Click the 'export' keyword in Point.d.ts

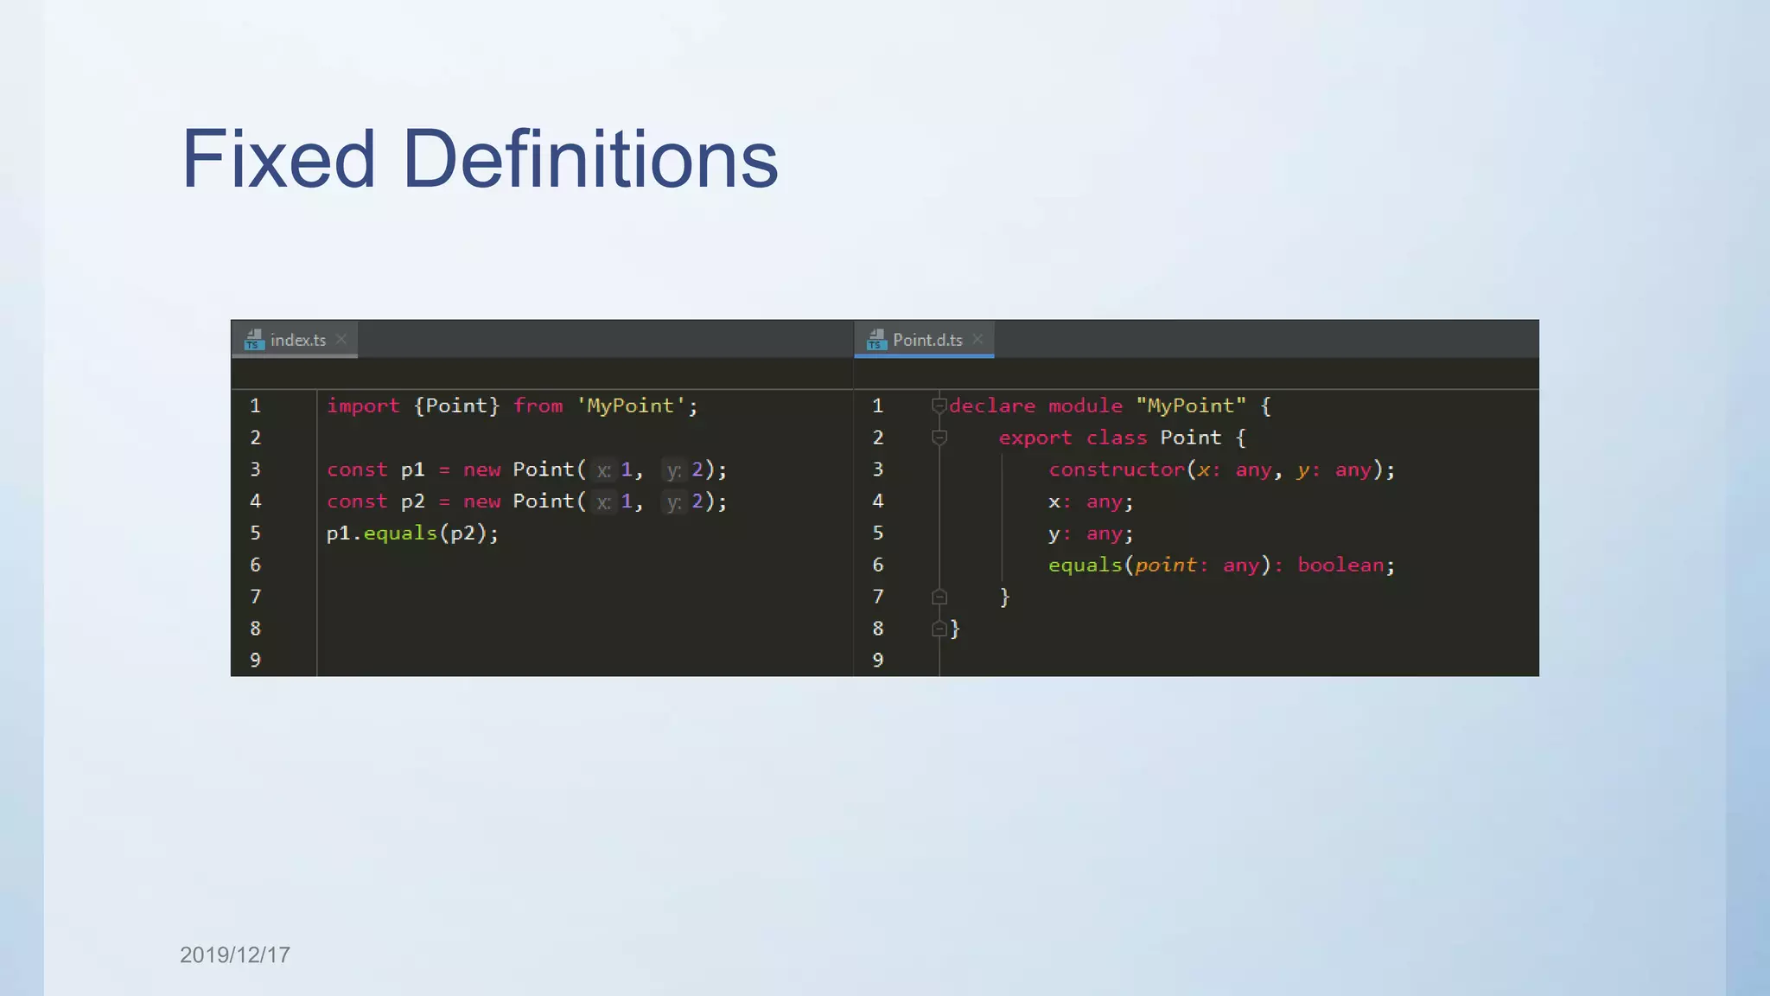point(1035,437)
